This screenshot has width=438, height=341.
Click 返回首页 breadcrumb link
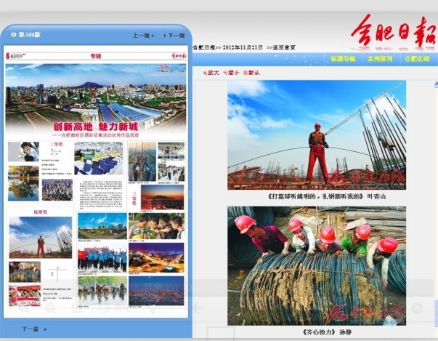tap(280, 47)
